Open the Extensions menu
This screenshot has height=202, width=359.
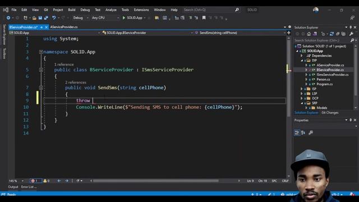click(141, 10)
